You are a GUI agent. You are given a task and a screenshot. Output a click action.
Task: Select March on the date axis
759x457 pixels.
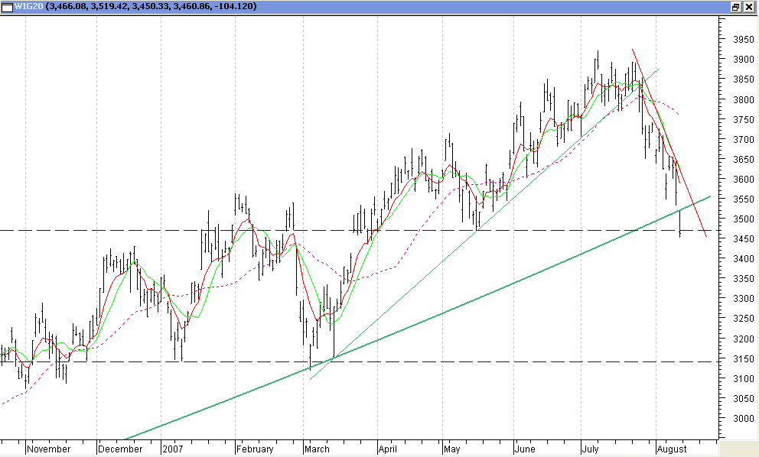coord(317,449)
